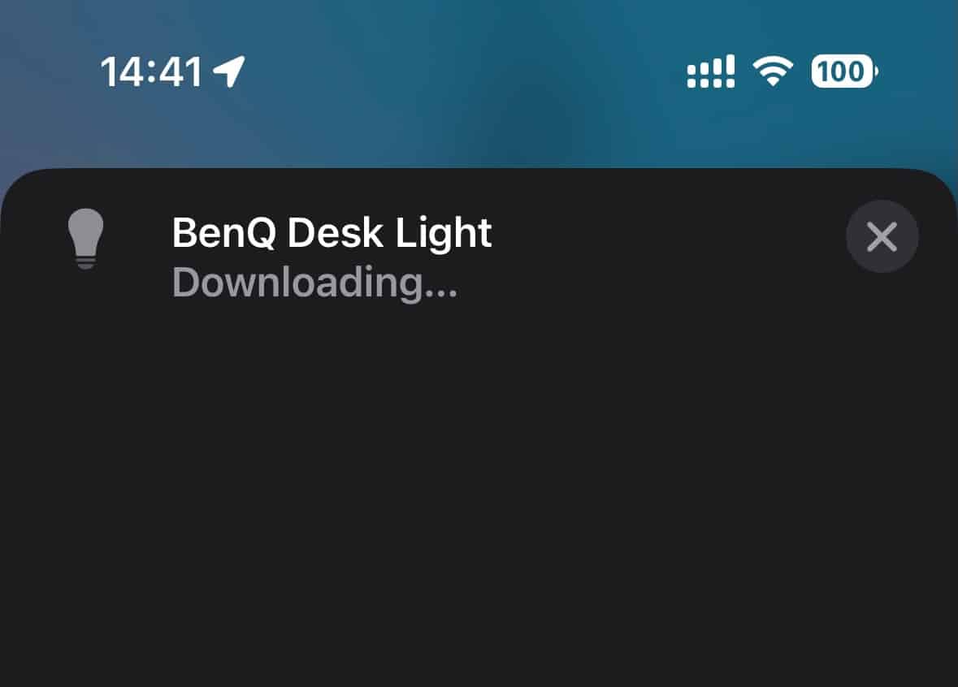The height and width of the screenshot is (687, 958).
Task: Tap the exclamation bar in signal icon
Action: point(730,71)
